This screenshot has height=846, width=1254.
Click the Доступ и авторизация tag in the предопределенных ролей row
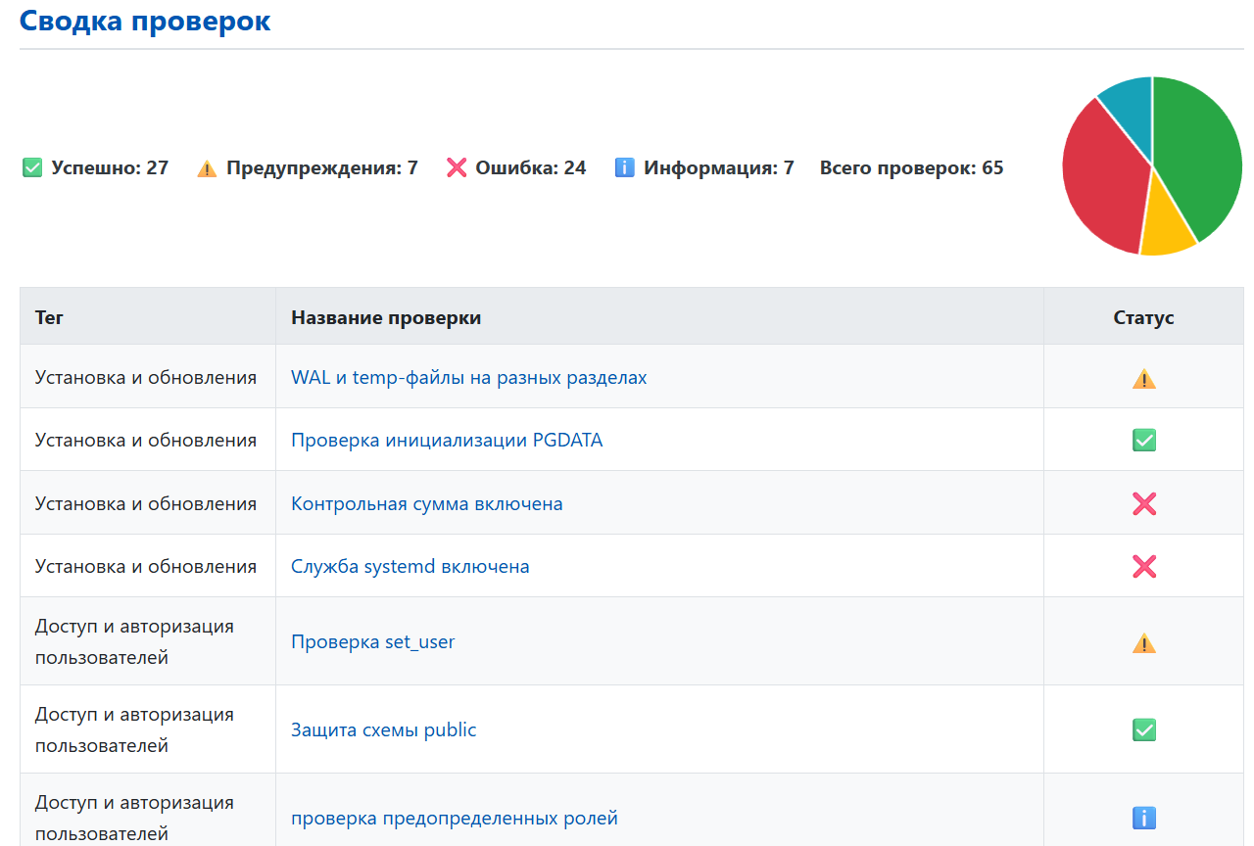pyautogui.click(x=134, y=818)
